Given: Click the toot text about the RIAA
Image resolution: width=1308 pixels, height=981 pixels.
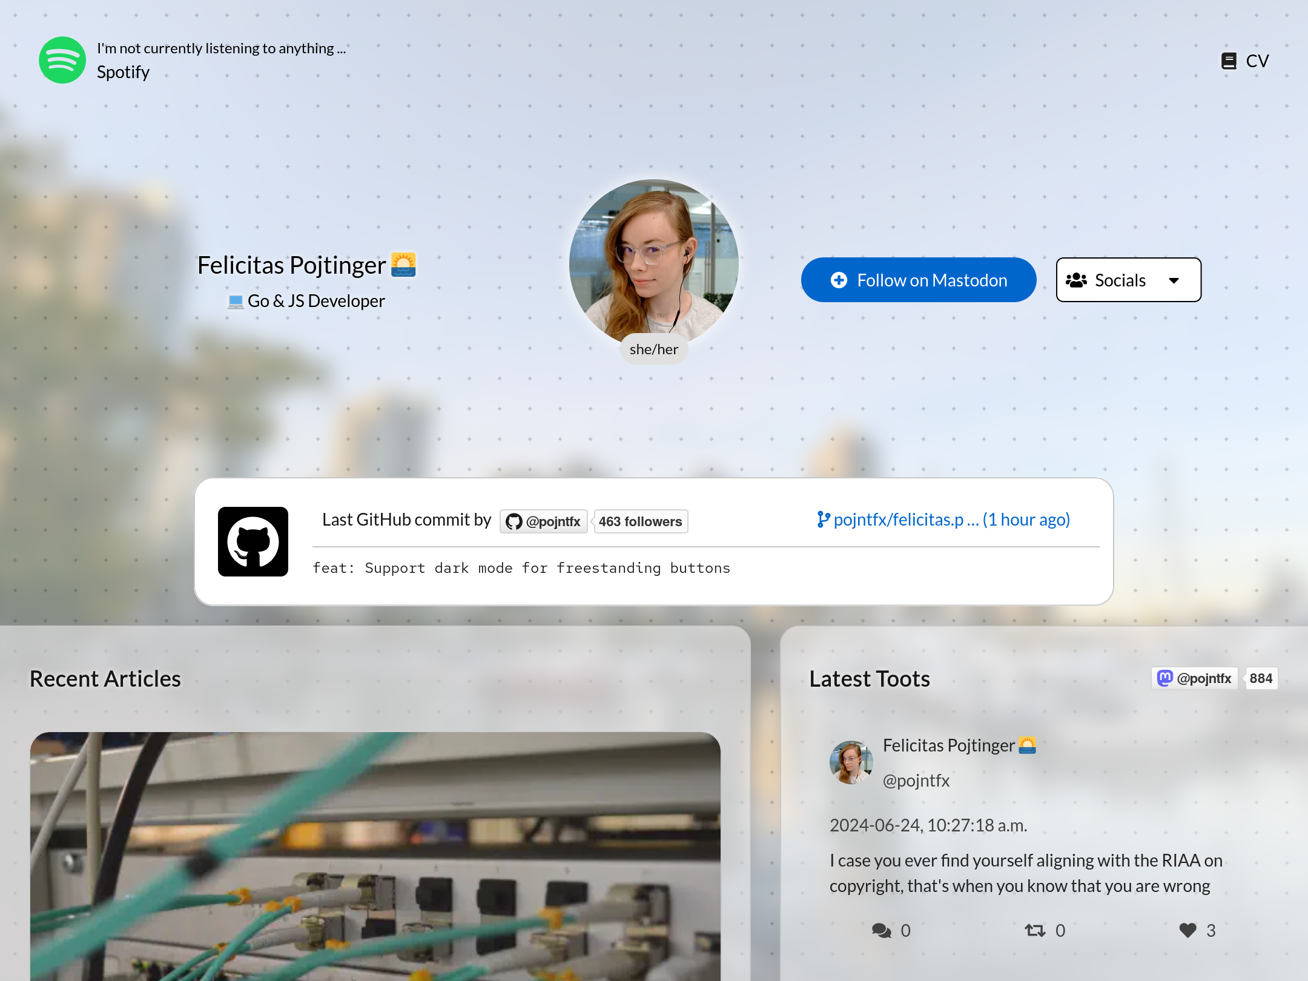Looking at the screenshot, I should point(1026,873).
